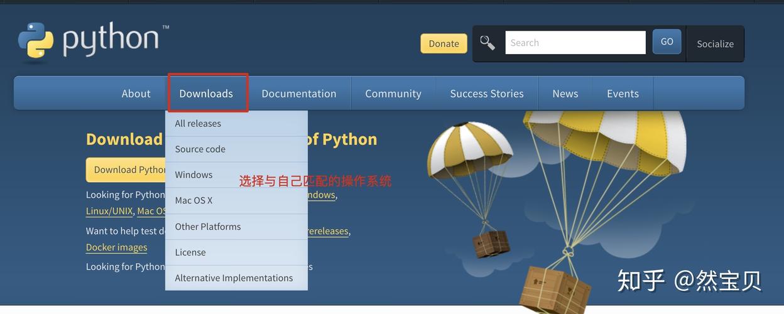Select All releases in Downloads dropdown
Viewport: 784px width, 314px height.
tap(236, 124)
